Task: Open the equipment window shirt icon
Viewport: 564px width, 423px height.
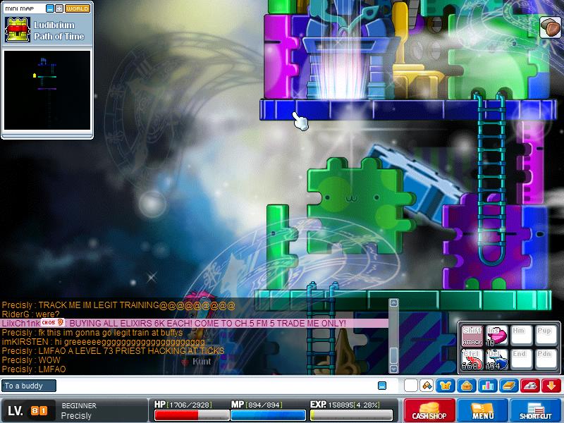Action: click(446, 386)
